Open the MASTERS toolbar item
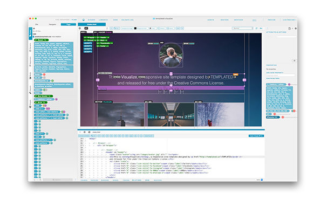The width and height of the screenshot is (327, 200). [224, 20]
